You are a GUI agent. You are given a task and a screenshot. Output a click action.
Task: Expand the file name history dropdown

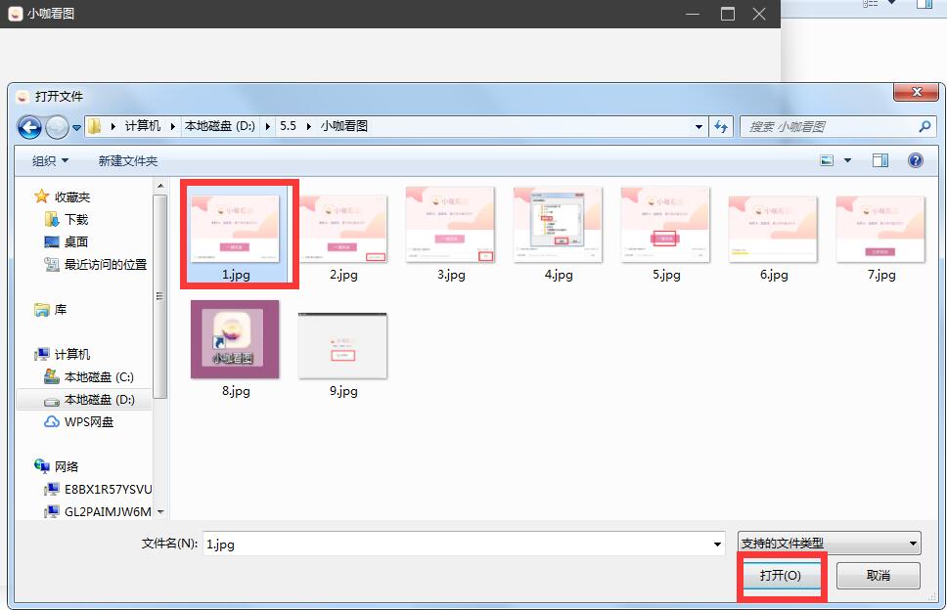click(719, 544)
